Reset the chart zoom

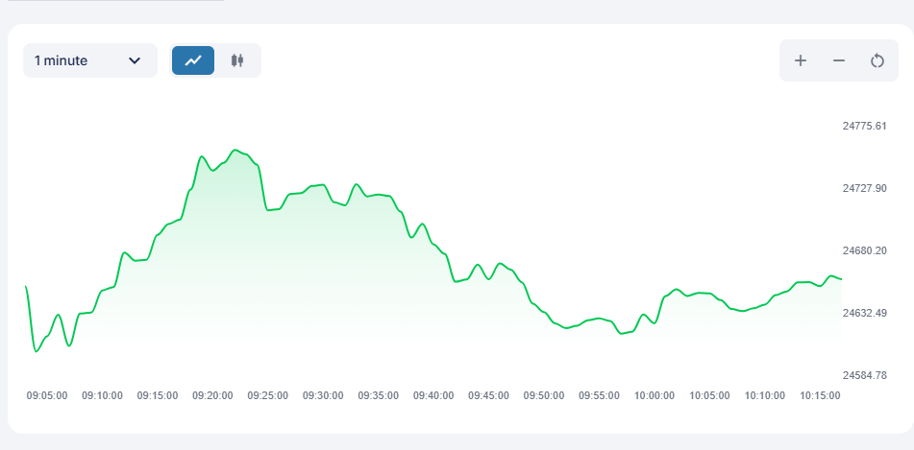click(877, 60)
